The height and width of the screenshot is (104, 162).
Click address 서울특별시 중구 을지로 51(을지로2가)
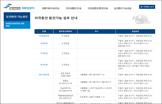point(95,82)
